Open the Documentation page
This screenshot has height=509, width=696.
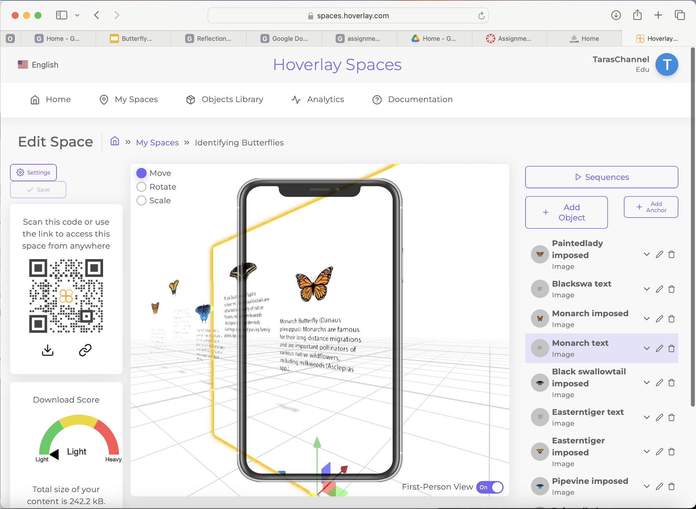[412, 99]
